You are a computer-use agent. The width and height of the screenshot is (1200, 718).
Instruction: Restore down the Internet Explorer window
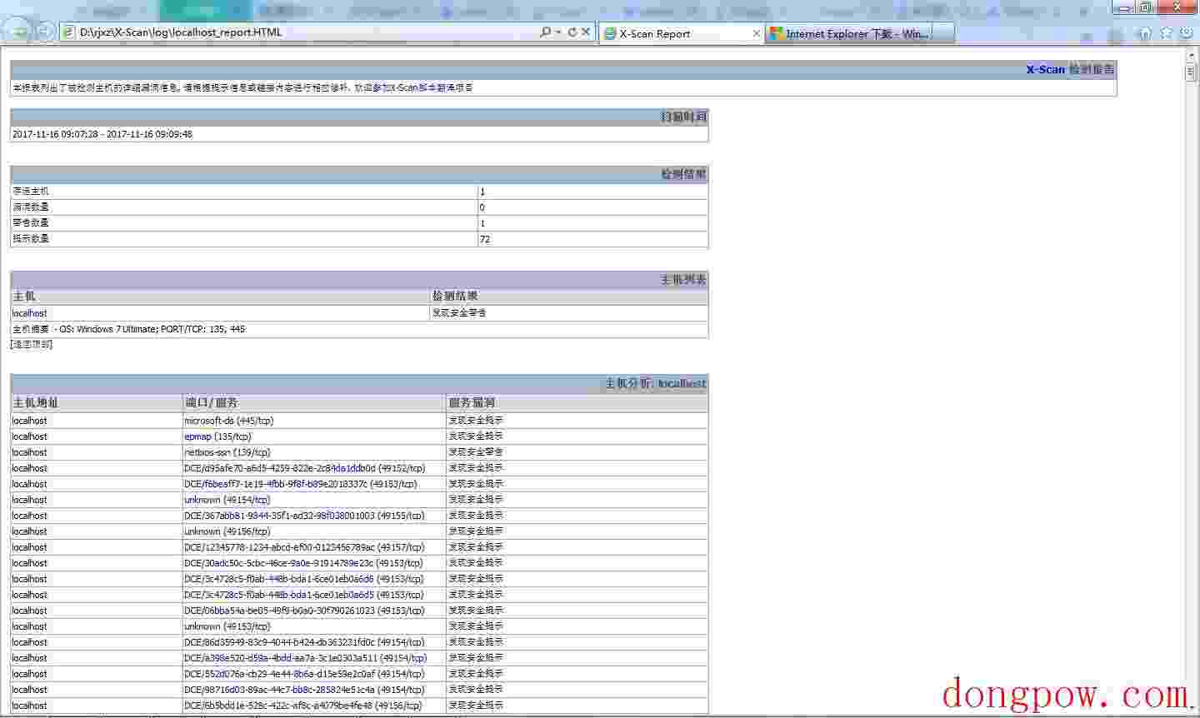tap(1146, 7)
